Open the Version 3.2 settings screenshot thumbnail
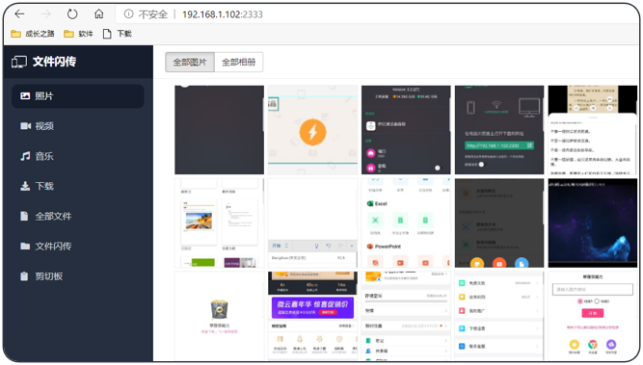Viewport: 643px width, 365px height. [406, 130]
